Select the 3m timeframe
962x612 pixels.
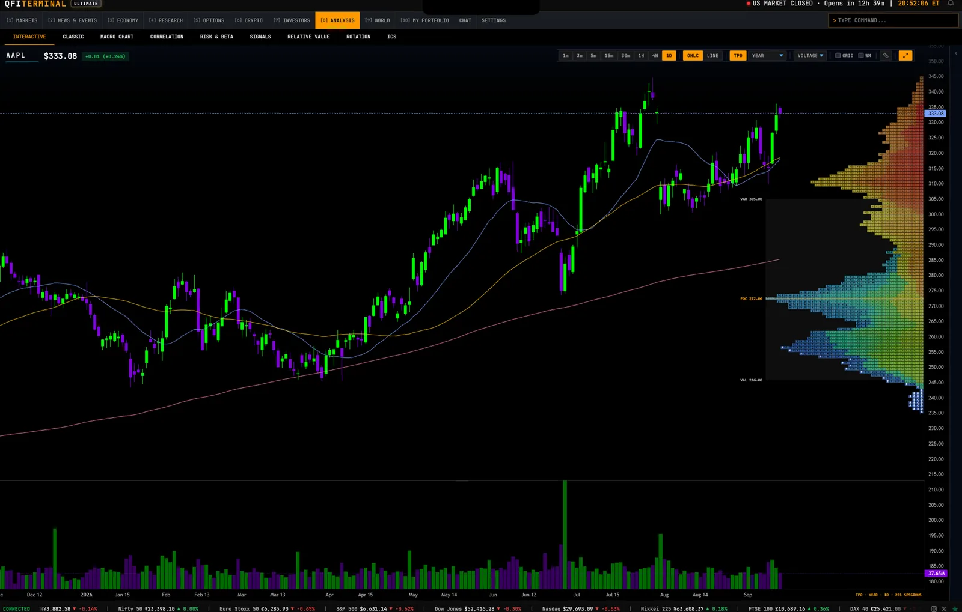580,56
